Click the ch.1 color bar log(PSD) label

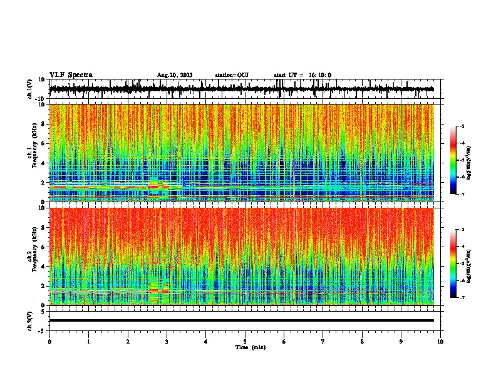point(468,163)
